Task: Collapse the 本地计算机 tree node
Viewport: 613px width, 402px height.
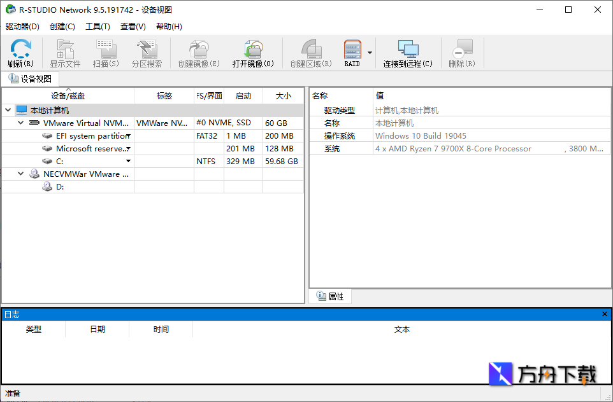Action: pos(7,109)
